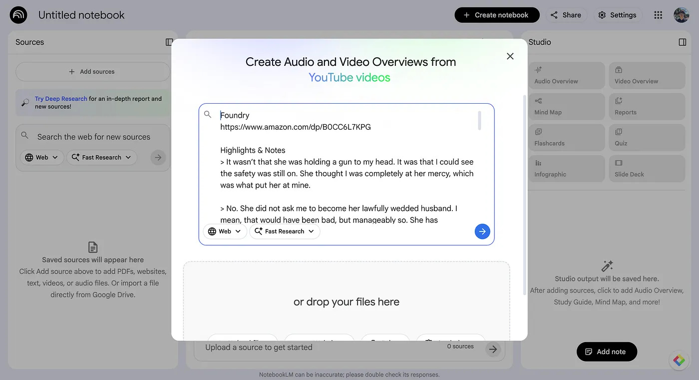
Task: Open Video Overview tile in Studio
Action: (647, 75)
